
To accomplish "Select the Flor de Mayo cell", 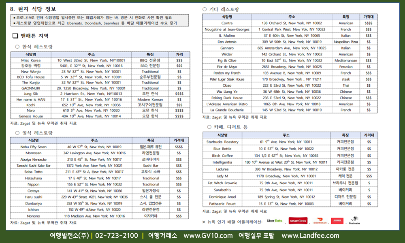I will click(227, 67).
